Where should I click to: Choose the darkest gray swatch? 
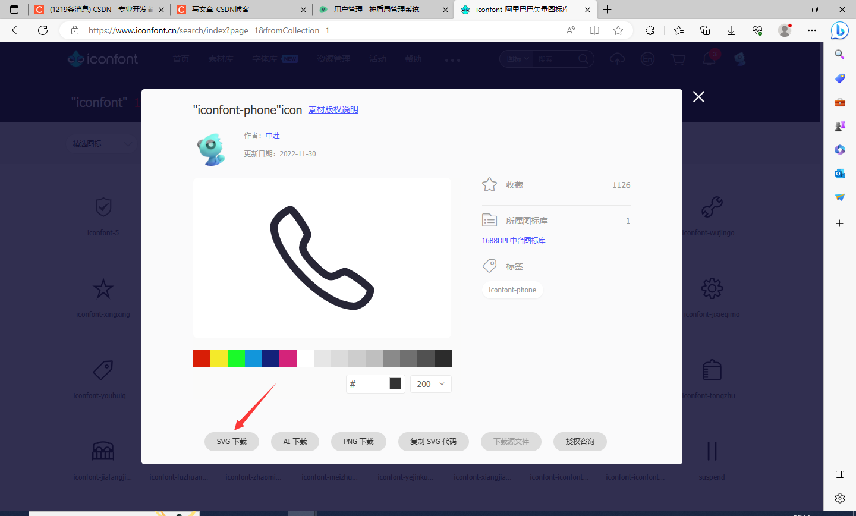(x=443, y=358)
